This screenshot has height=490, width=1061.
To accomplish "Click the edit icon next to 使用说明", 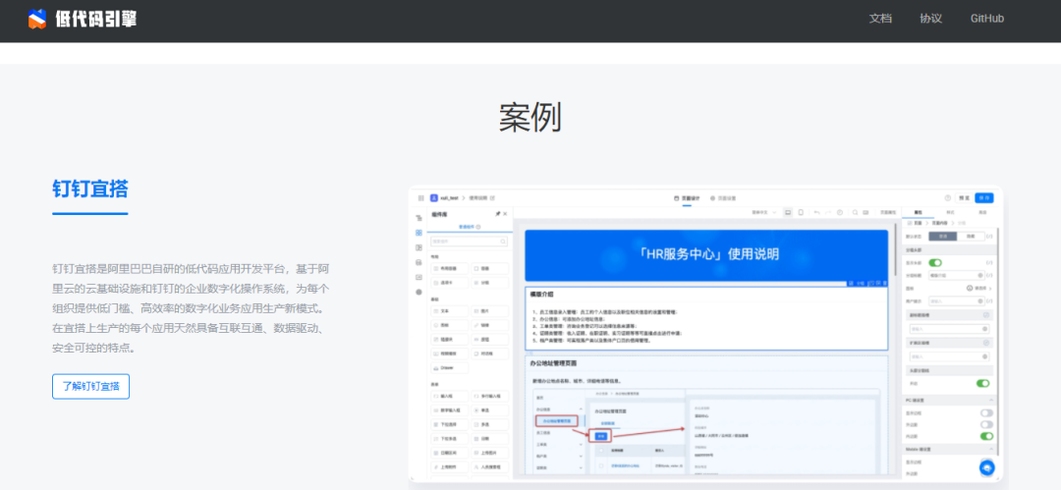I will 492,198.
